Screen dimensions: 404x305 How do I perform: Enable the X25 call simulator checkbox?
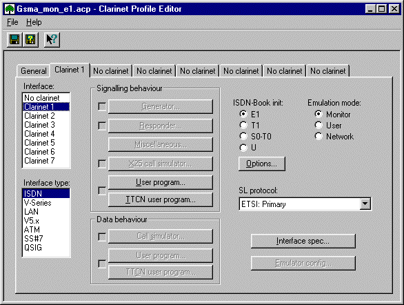[x=102, y=164]
